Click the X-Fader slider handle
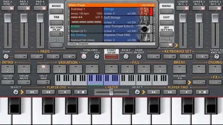Image resolution: width=223 pixels, height=125 pixels. point(111,92)
